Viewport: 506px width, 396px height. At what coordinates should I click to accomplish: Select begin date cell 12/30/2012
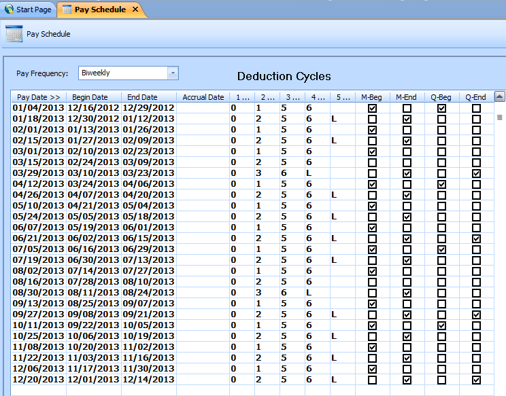pos(94,119)
